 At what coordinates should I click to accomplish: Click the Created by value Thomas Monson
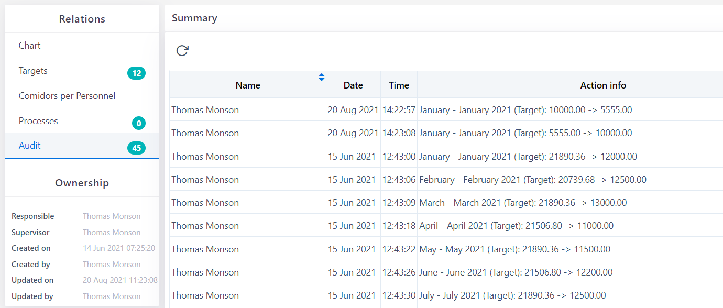(x=112, y=265)
